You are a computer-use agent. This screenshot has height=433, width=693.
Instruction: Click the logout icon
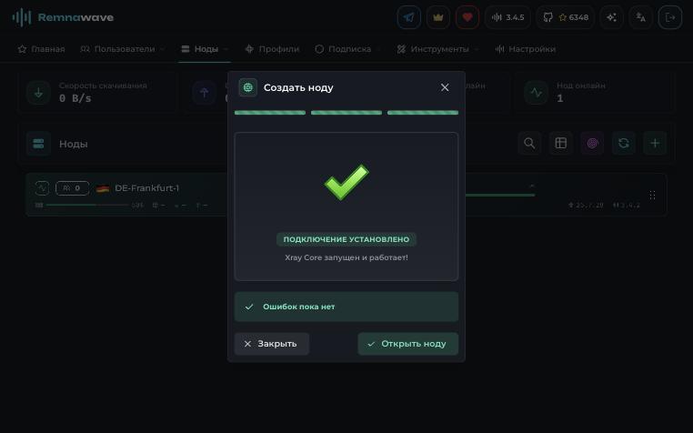(x=670, y=17)
